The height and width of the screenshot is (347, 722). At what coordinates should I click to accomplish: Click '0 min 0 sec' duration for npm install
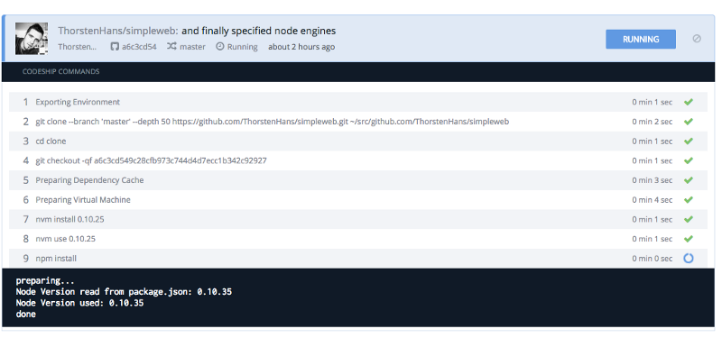[652, 259]
